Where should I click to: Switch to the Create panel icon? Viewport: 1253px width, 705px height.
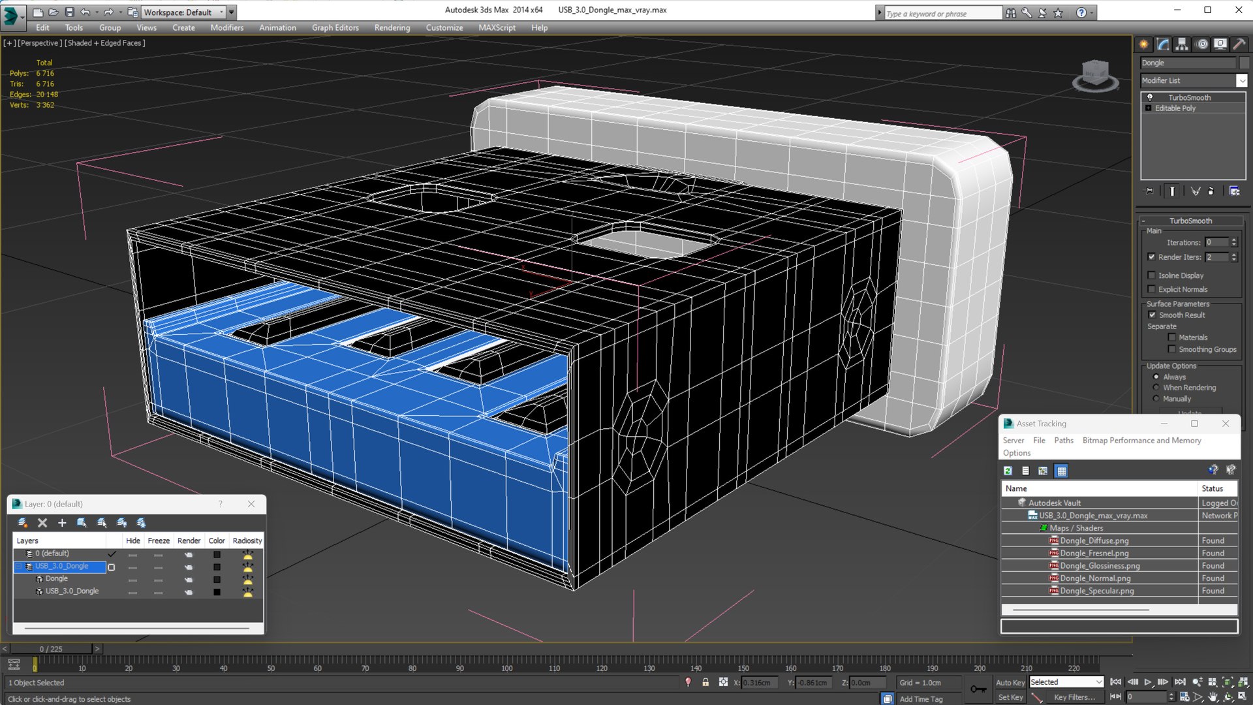pyautogui.click(x=1144, y=44)
